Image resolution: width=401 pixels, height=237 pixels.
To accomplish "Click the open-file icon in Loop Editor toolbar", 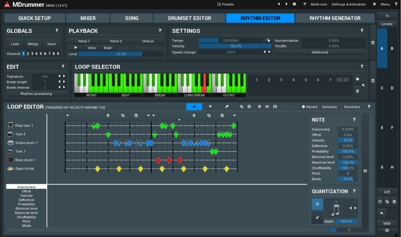I will [x=267, y=106].
